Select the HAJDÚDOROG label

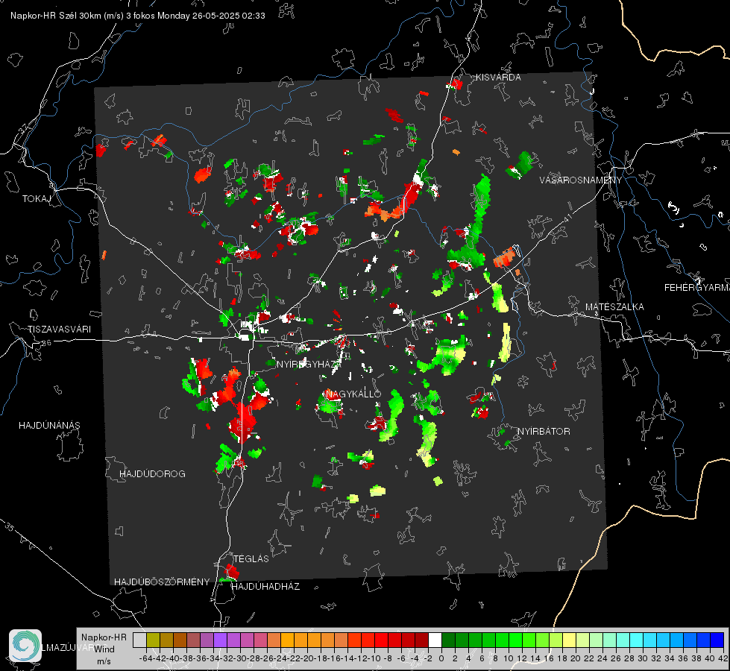[152, 473]
